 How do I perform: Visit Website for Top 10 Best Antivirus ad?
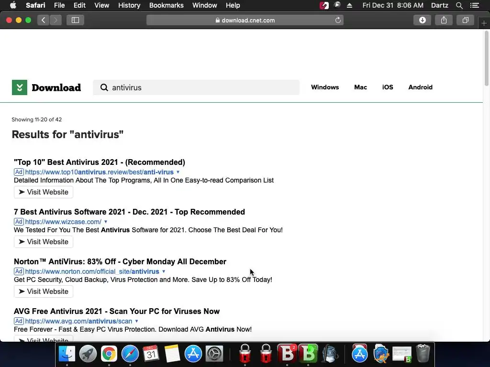point(44,192)
